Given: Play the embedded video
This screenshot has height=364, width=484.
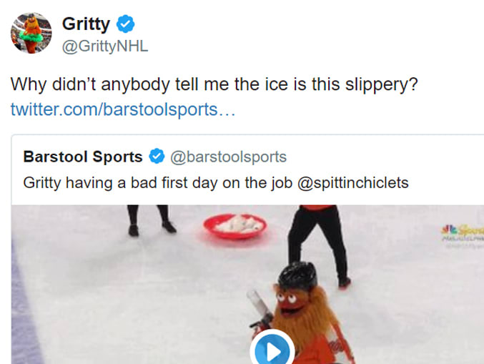Looking at the screenshot, I should (272, 349).
